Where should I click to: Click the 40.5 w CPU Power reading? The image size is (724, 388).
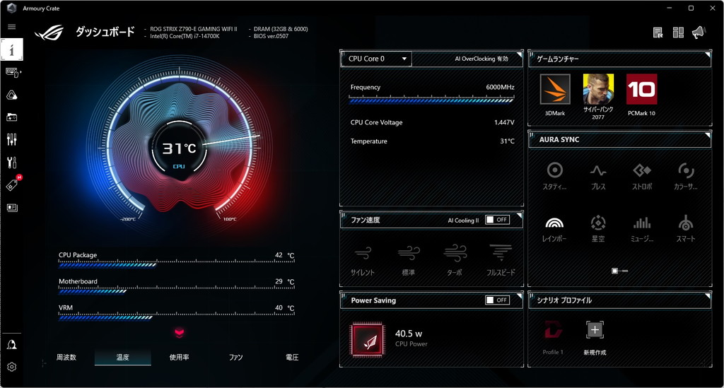(x=409, y=334)
